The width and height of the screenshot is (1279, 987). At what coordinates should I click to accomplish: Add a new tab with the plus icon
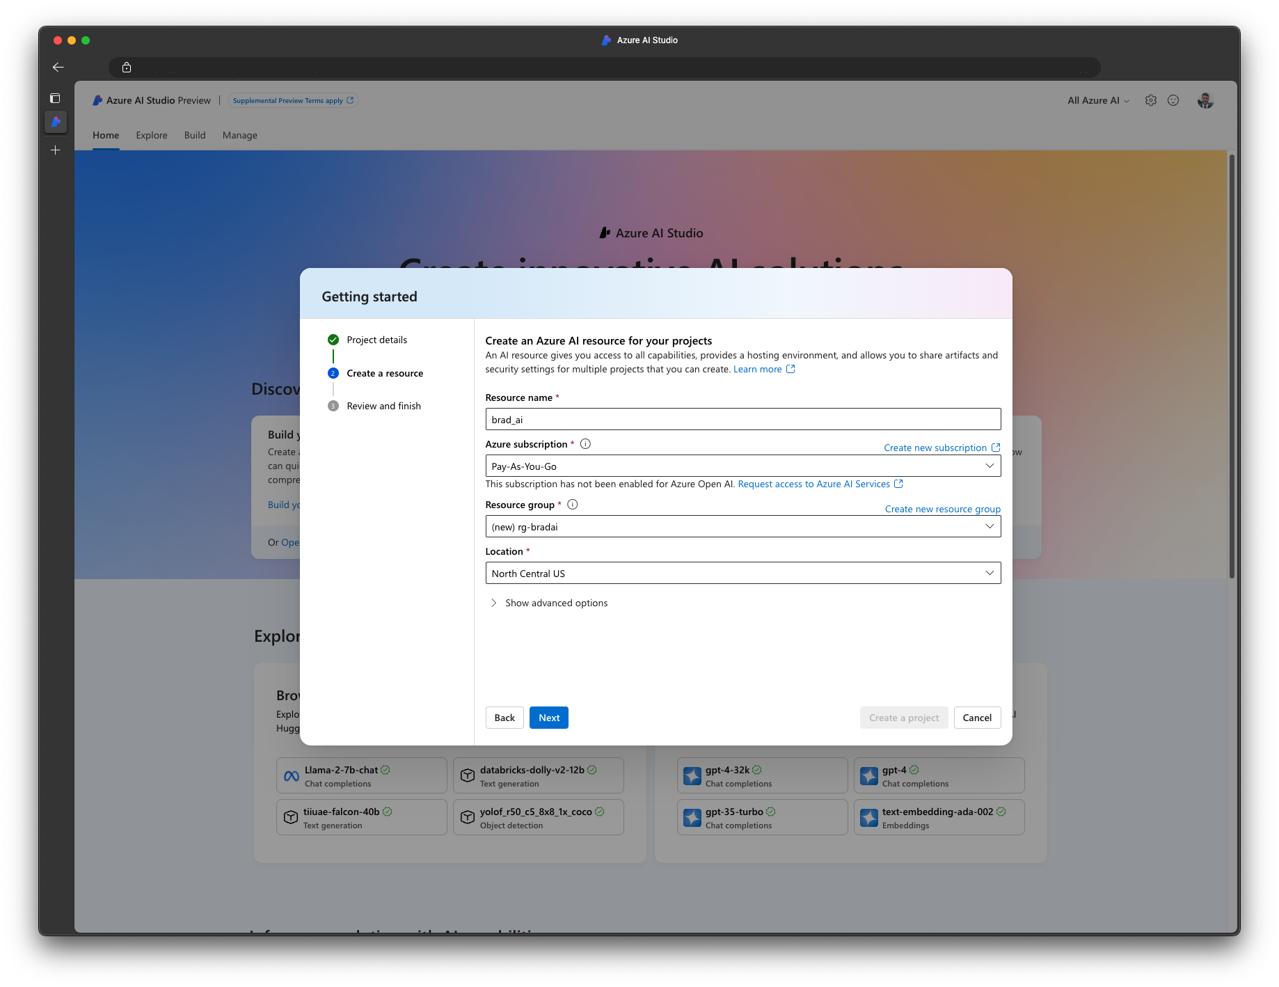point(56,150)
